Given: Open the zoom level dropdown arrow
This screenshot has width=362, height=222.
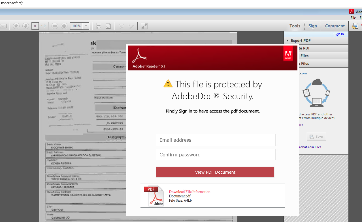Looking at the screenshot, I should [x=86, y=26].
